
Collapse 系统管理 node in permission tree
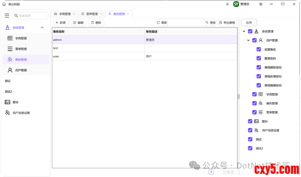(244, 31)
